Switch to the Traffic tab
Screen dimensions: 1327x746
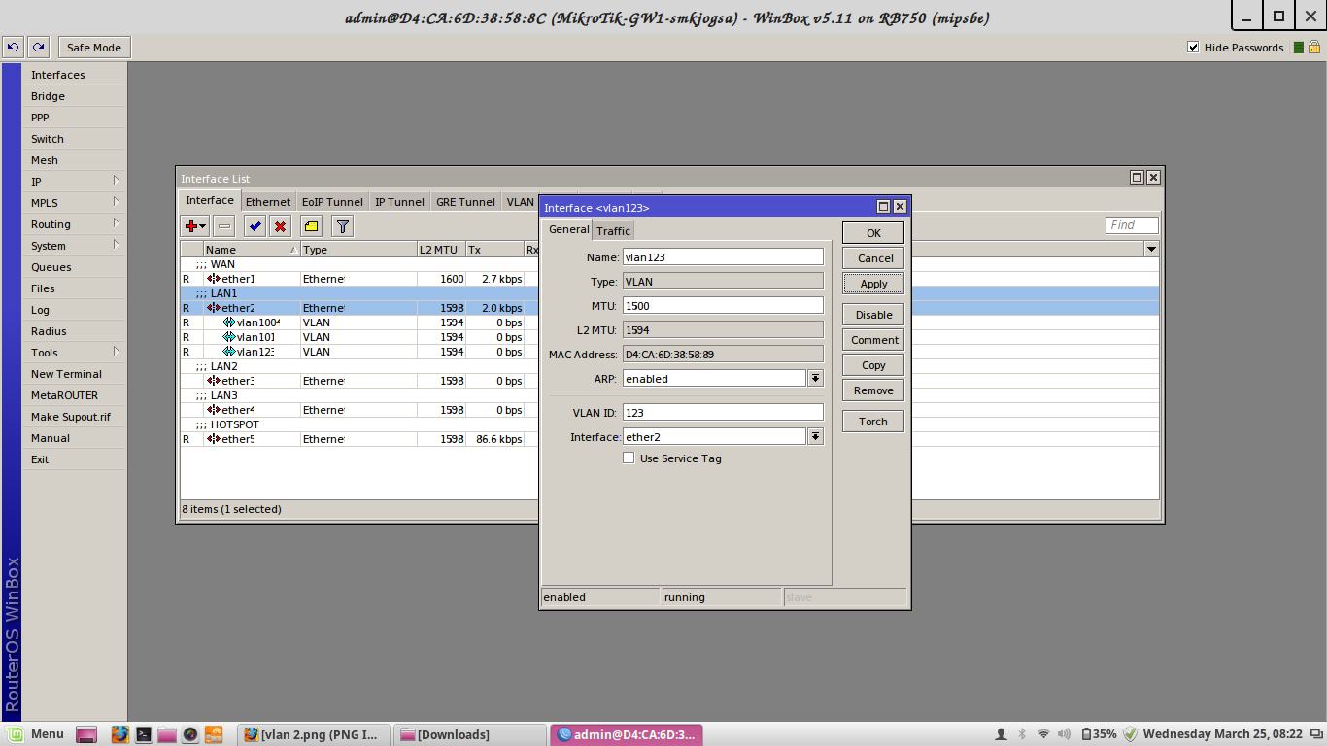[613, 230]
